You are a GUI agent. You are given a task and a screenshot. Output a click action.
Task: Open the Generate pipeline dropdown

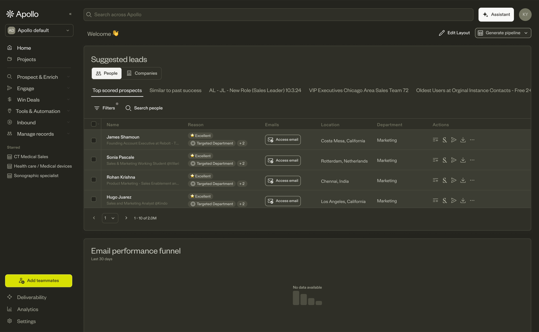pos(503,33)
